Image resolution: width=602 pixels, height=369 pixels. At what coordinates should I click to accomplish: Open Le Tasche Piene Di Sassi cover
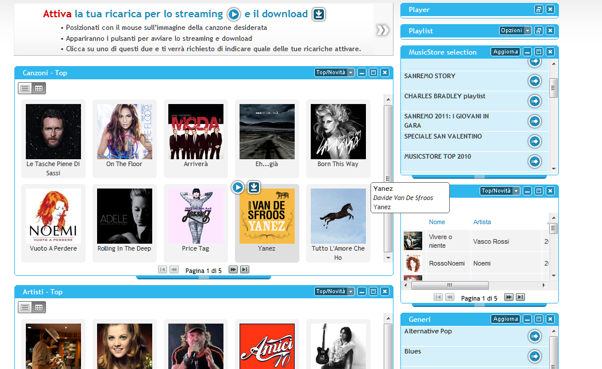pos(53,131)
